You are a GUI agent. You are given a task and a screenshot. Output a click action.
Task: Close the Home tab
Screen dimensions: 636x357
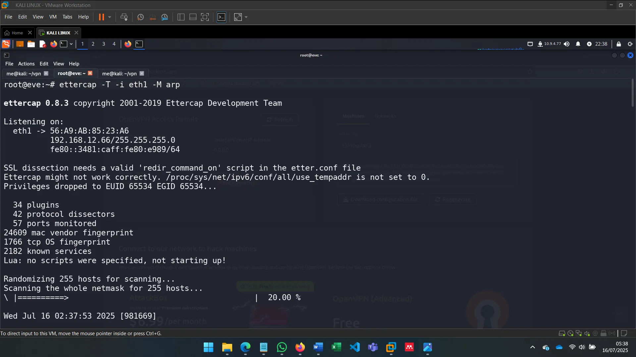point(30,33)
